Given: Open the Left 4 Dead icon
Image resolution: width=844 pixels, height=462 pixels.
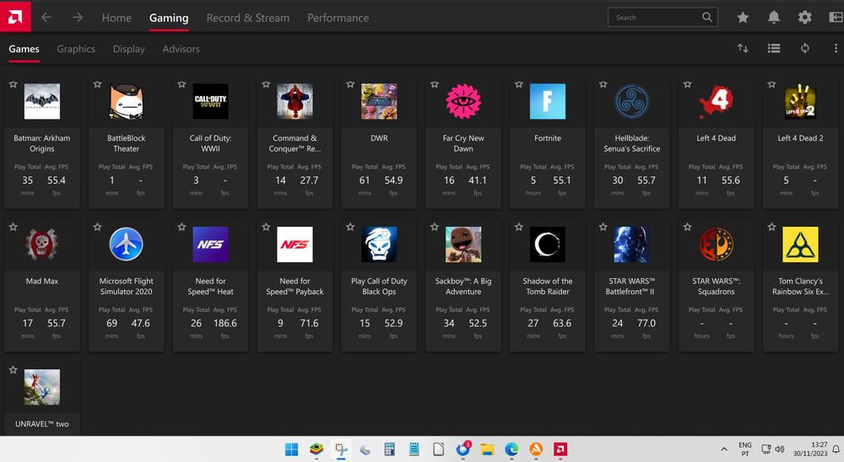Looking at the screenshot, I should 716,101.
